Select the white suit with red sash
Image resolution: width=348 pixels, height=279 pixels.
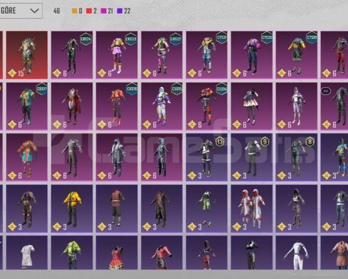(296, 253)
